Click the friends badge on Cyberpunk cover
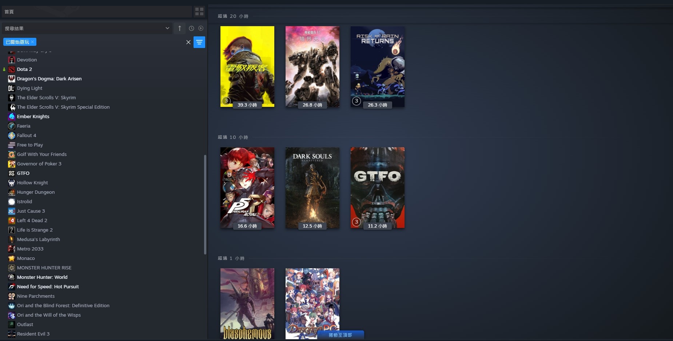Image resolution: width=673 pixels, height=341 pixels. 226,101
